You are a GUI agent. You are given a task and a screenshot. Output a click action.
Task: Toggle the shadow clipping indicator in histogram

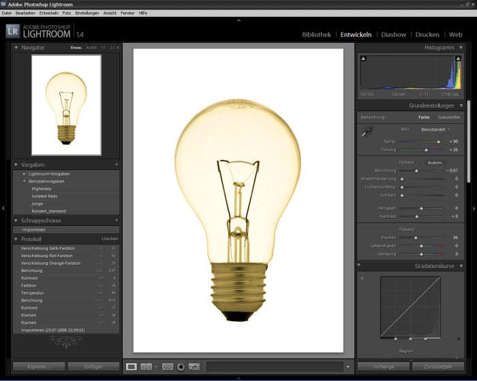coord(363,59)
